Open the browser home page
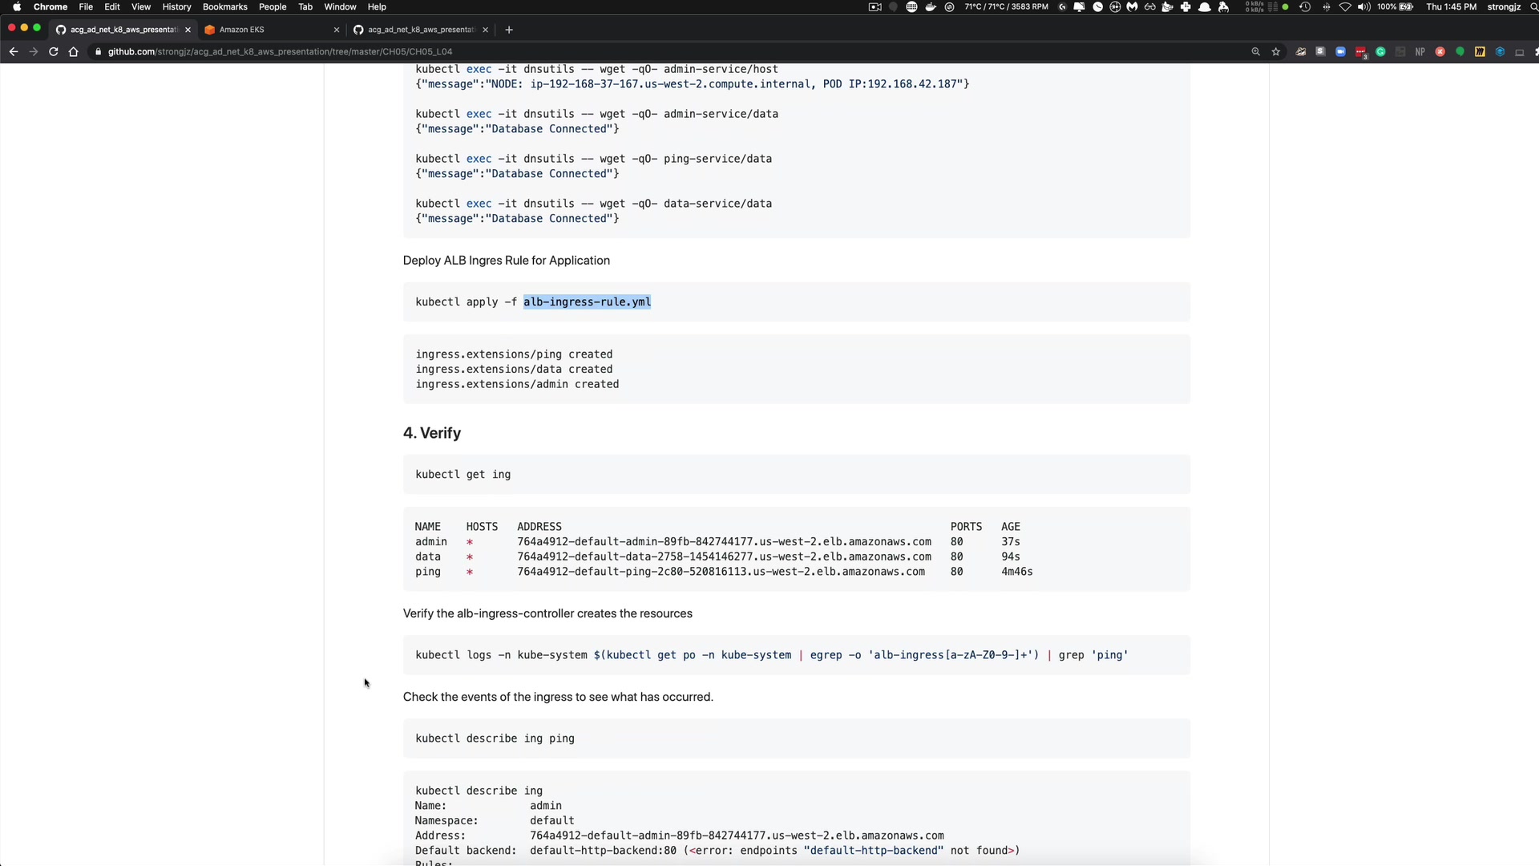Viewport: 1539px width, 866px height. click(x=74, y=52)
